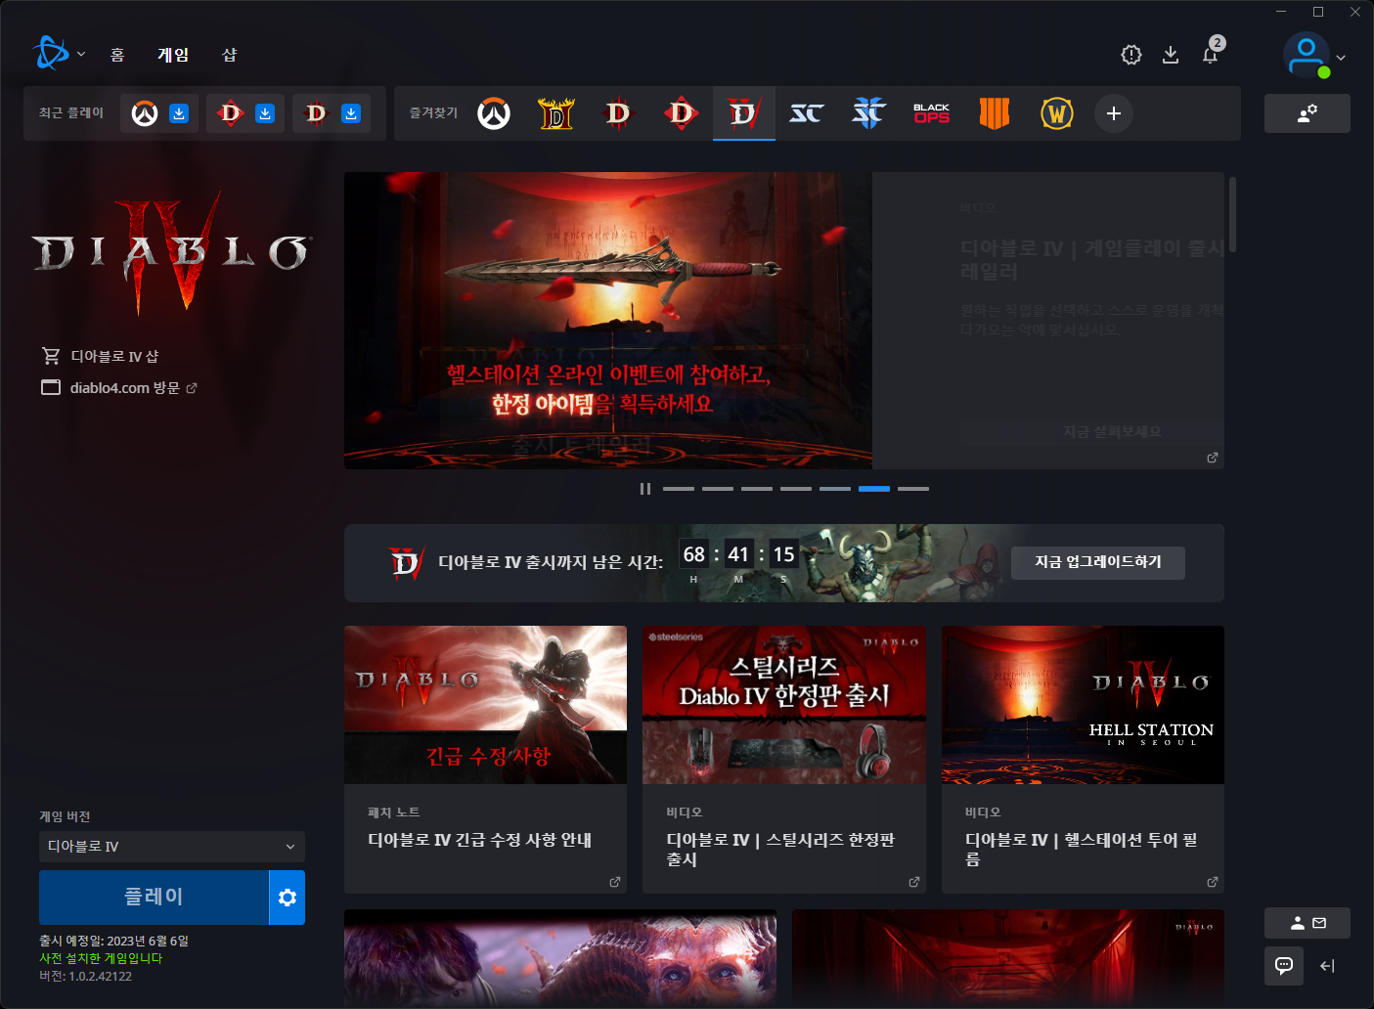Click the 플레이 button

click(154, 898)
